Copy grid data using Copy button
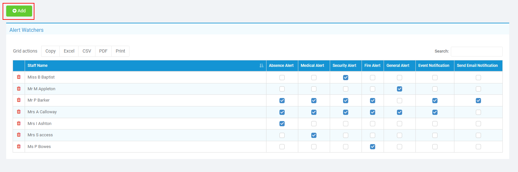Screen dimensions: 518x172 tap(50, 51)
